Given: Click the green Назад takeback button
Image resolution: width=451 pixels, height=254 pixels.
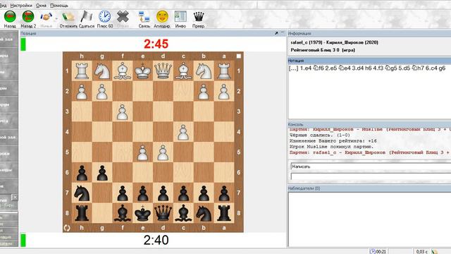Looking at the screenshot, I should click(x=10, y=17).
